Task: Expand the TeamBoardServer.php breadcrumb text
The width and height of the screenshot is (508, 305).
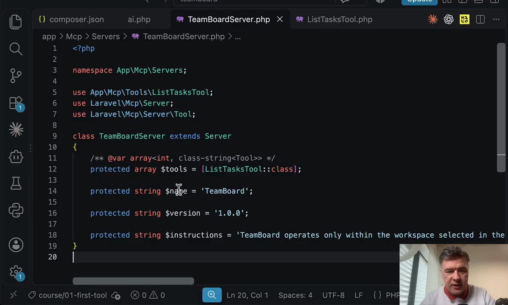Action: (x=184, y=36)
